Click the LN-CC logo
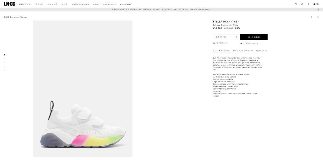Screen dimensions: 323x160 (9, 4)
